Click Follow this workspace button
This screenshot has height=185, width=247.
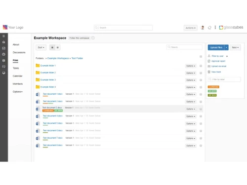(80, 38)
